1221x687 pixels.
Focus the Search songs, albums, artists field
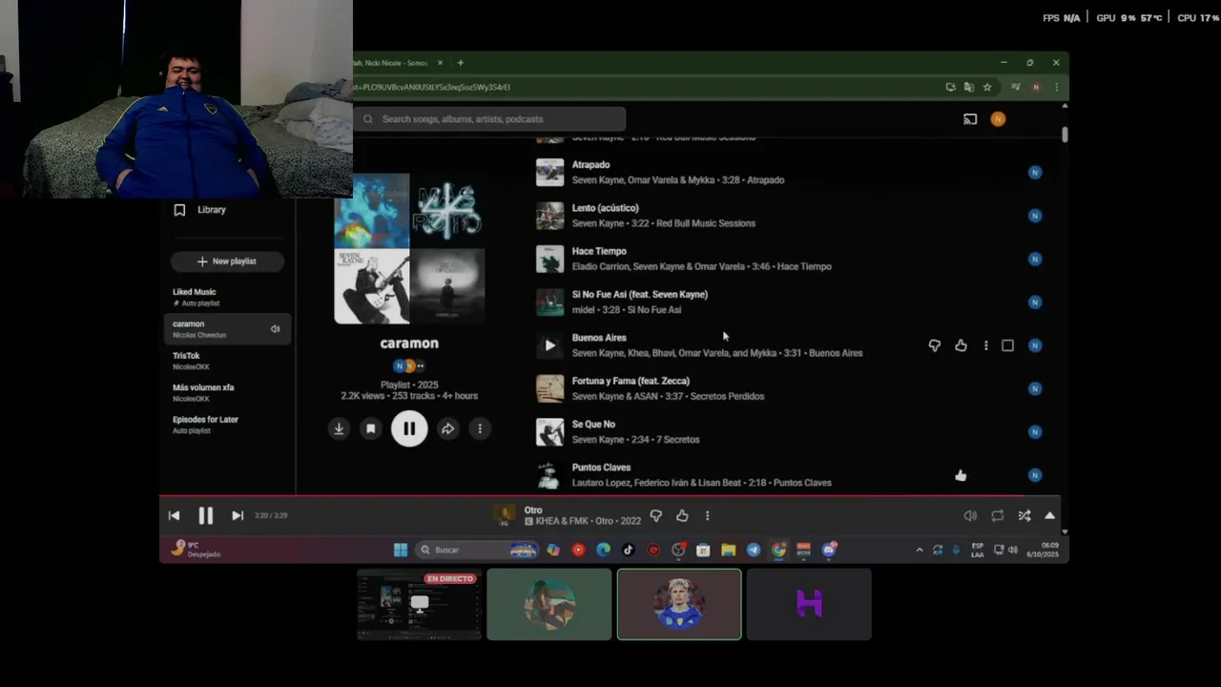[x=489, y=119]
